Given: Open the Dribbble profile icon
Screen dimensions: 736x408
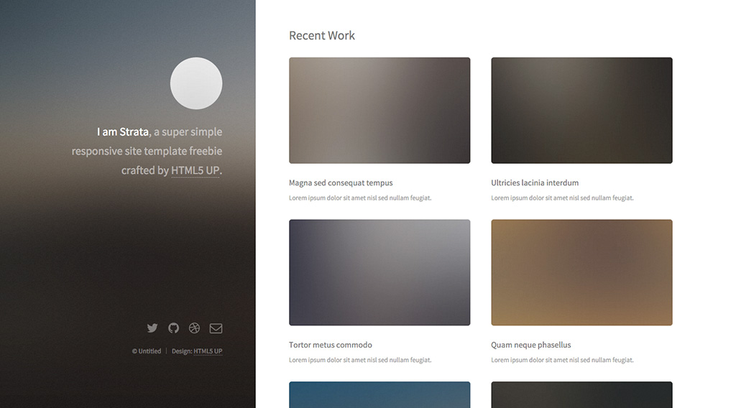Looking at the screenshot, I should tap(194, 328).
